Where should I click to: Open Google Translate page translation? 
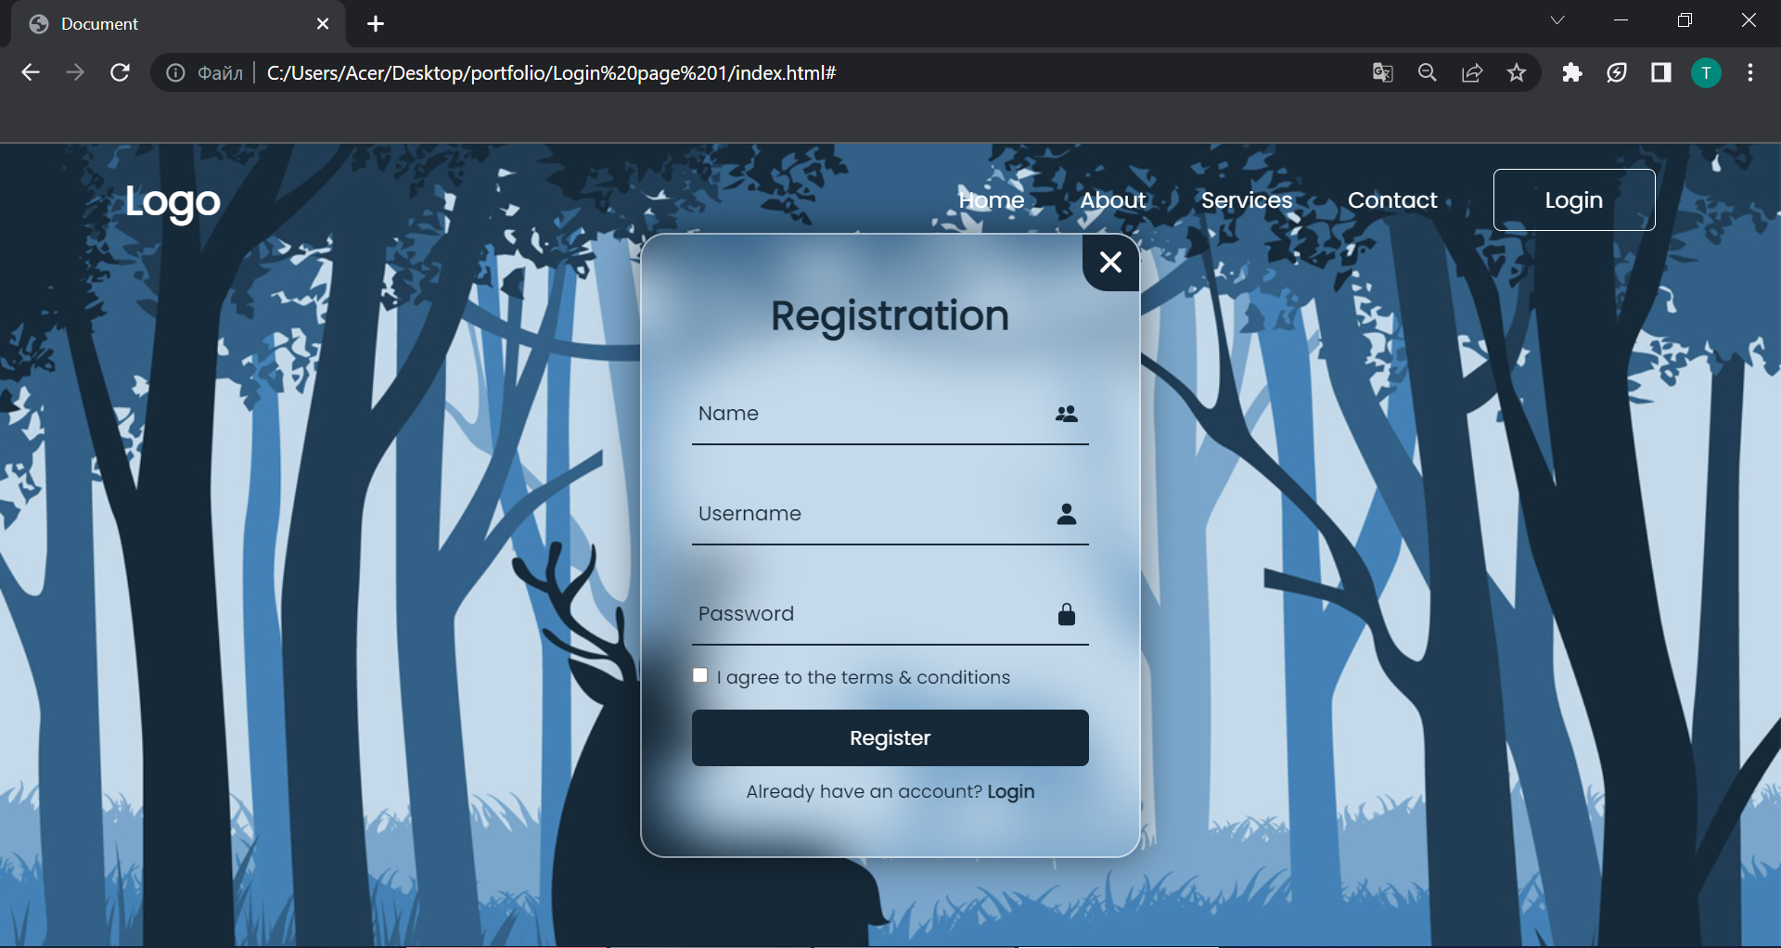click(x=1383, y=72)
